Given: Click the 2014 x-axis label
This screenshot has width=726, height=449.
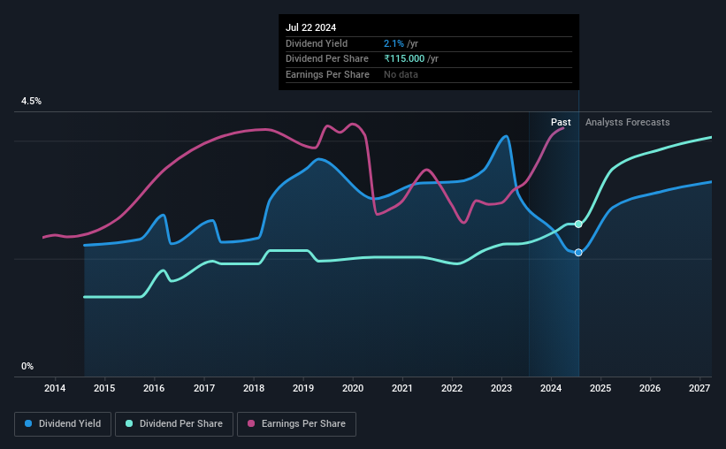Looking at the screenshot, I should (55, 388).
